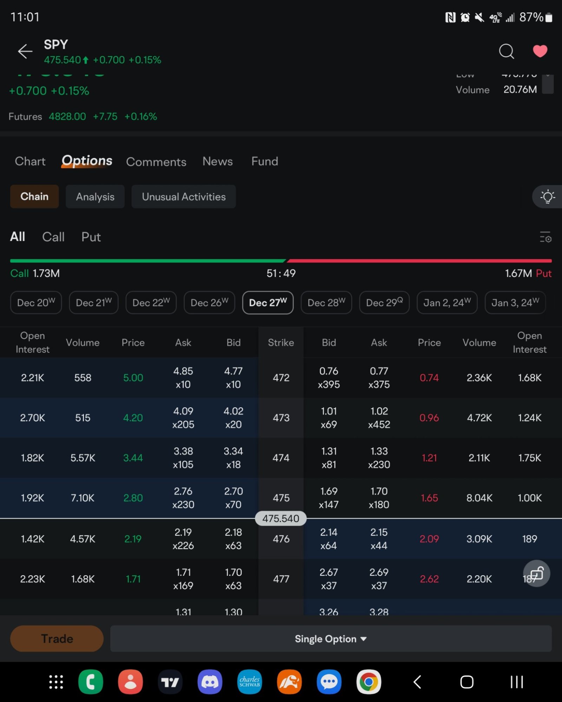Viewport: 562px width, 702px height.
Task: Expand quote details chevron beside Volume
Action: [x=548, y=84]
